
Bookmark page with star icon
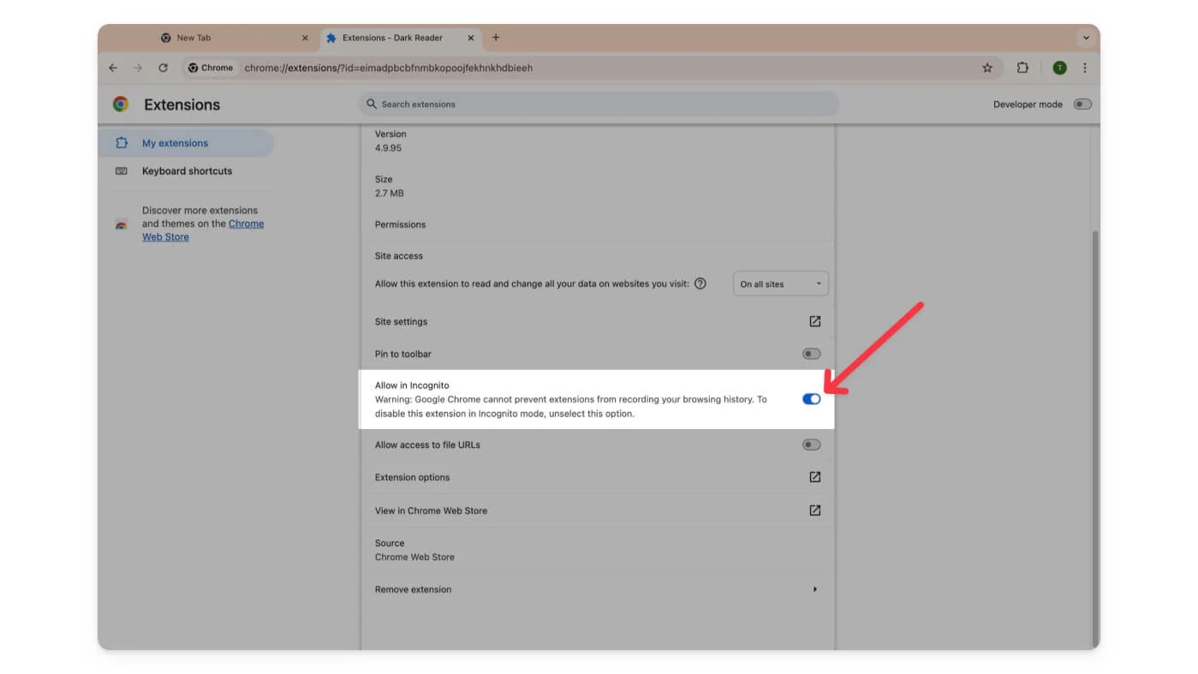(987, 68)
